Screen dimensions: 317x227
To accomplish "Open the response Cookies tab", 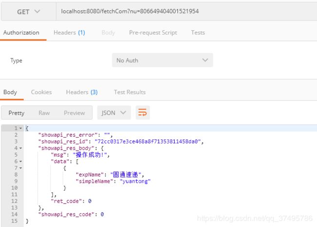I will [41, 92].
